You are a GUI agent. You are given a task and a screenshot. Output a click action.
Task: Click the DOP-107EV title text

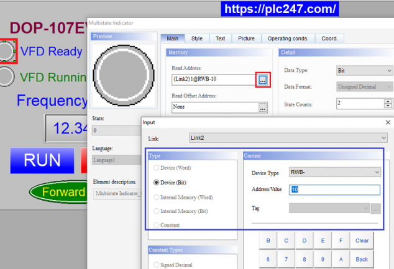[x=48, y=27]
